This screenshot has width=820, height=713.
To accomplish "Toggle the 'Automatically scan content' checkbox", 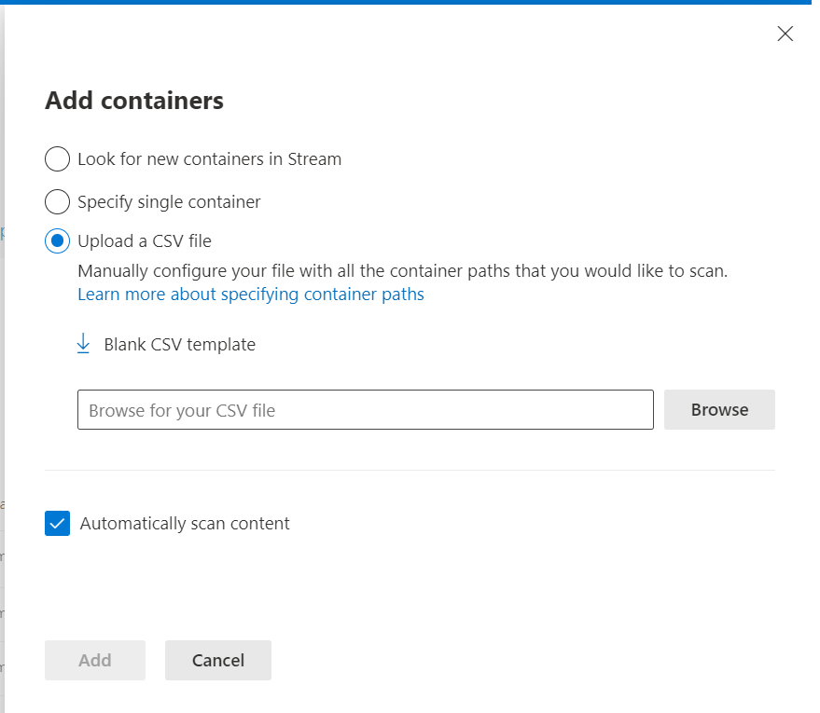I will click(x=58, y=524).
